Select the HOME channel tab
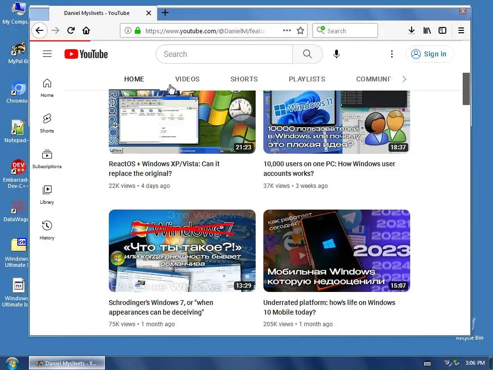 pyautogui.click(x=134, y=79)
